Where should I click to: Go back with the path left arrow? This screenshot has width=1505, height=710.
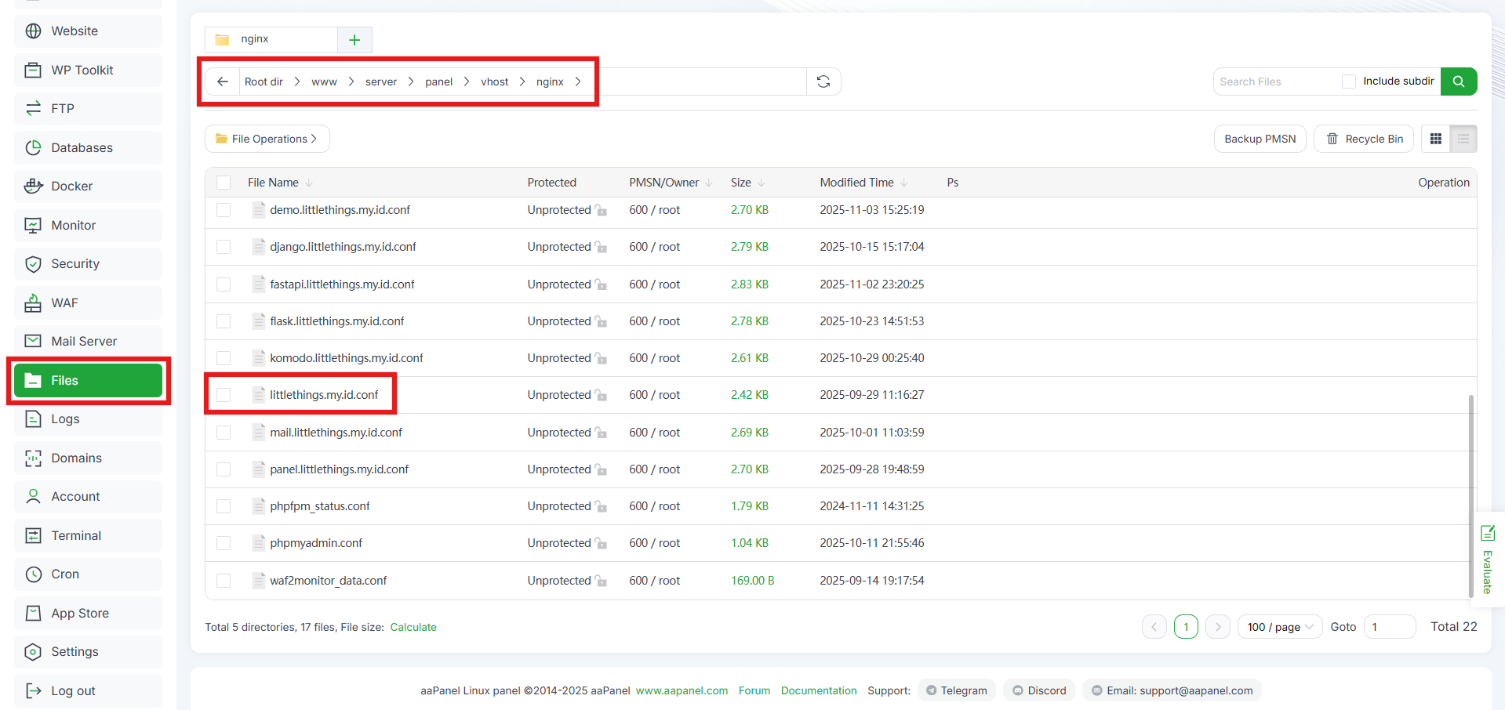[223, 82]
